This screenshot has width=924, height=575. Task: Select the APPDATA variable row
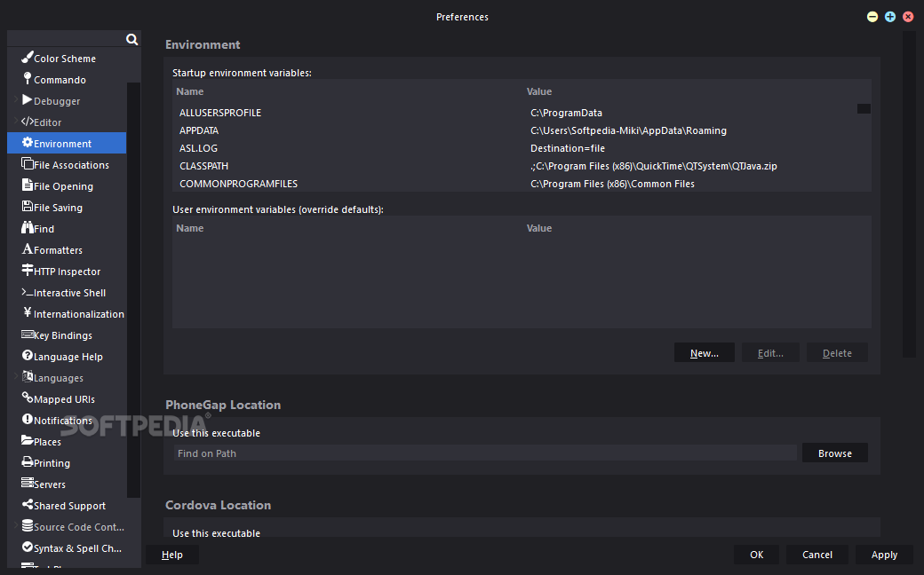(x=522, y=130)
